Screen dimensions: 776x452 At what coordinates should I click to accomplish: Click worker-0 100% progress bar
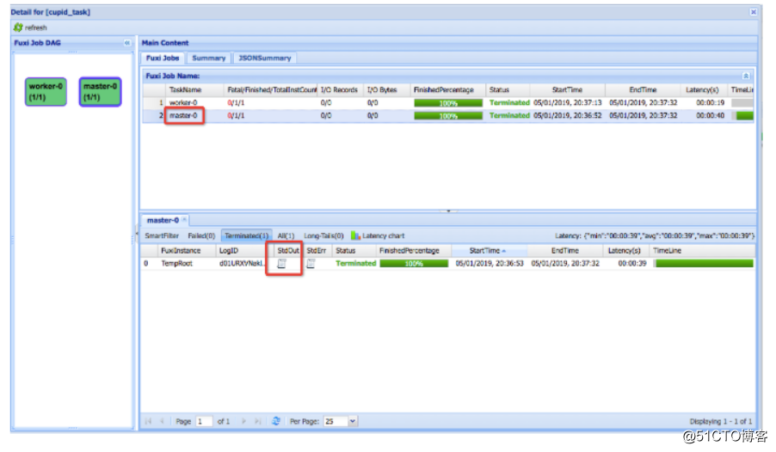[448, 103]
